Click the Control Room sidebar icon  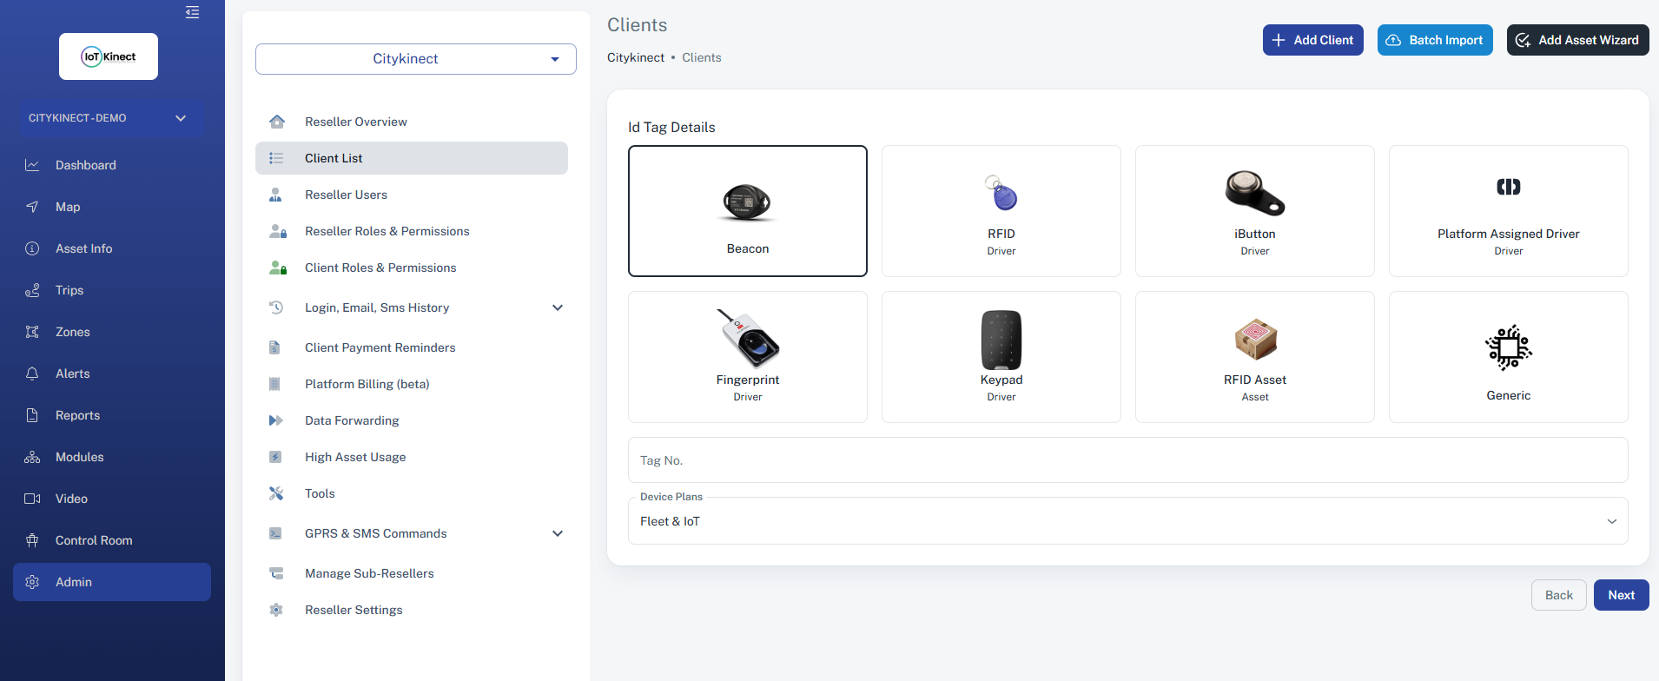[32, 540]
